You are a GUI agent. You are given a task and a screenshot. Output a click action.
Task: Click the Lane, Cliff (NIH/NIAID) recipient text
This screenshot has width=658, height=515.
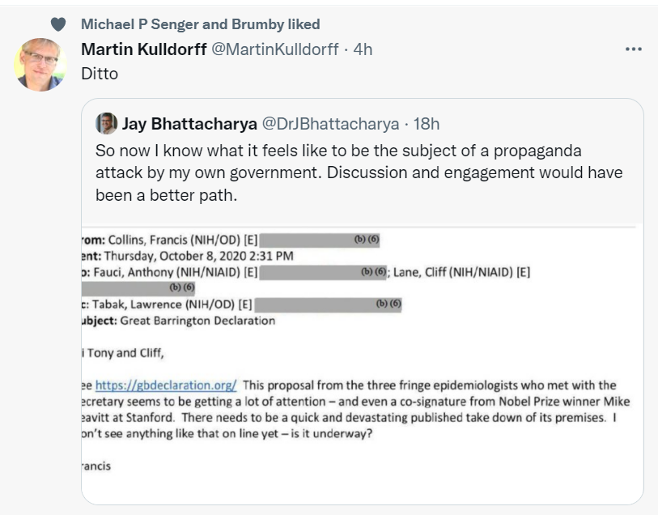pos(461,272)
